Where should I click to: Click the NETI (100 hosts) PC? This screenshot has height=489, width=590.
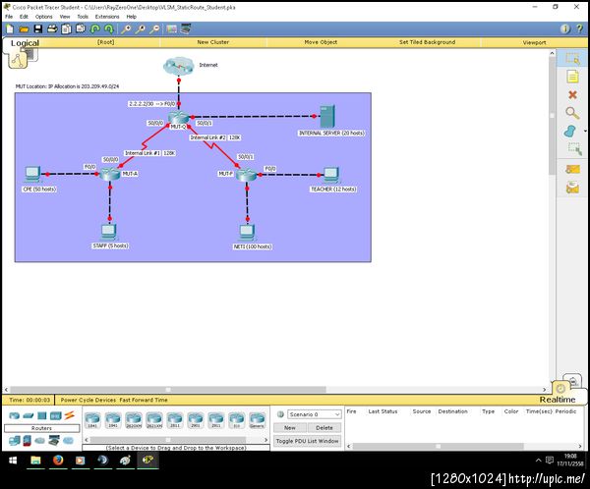(247, 233)
